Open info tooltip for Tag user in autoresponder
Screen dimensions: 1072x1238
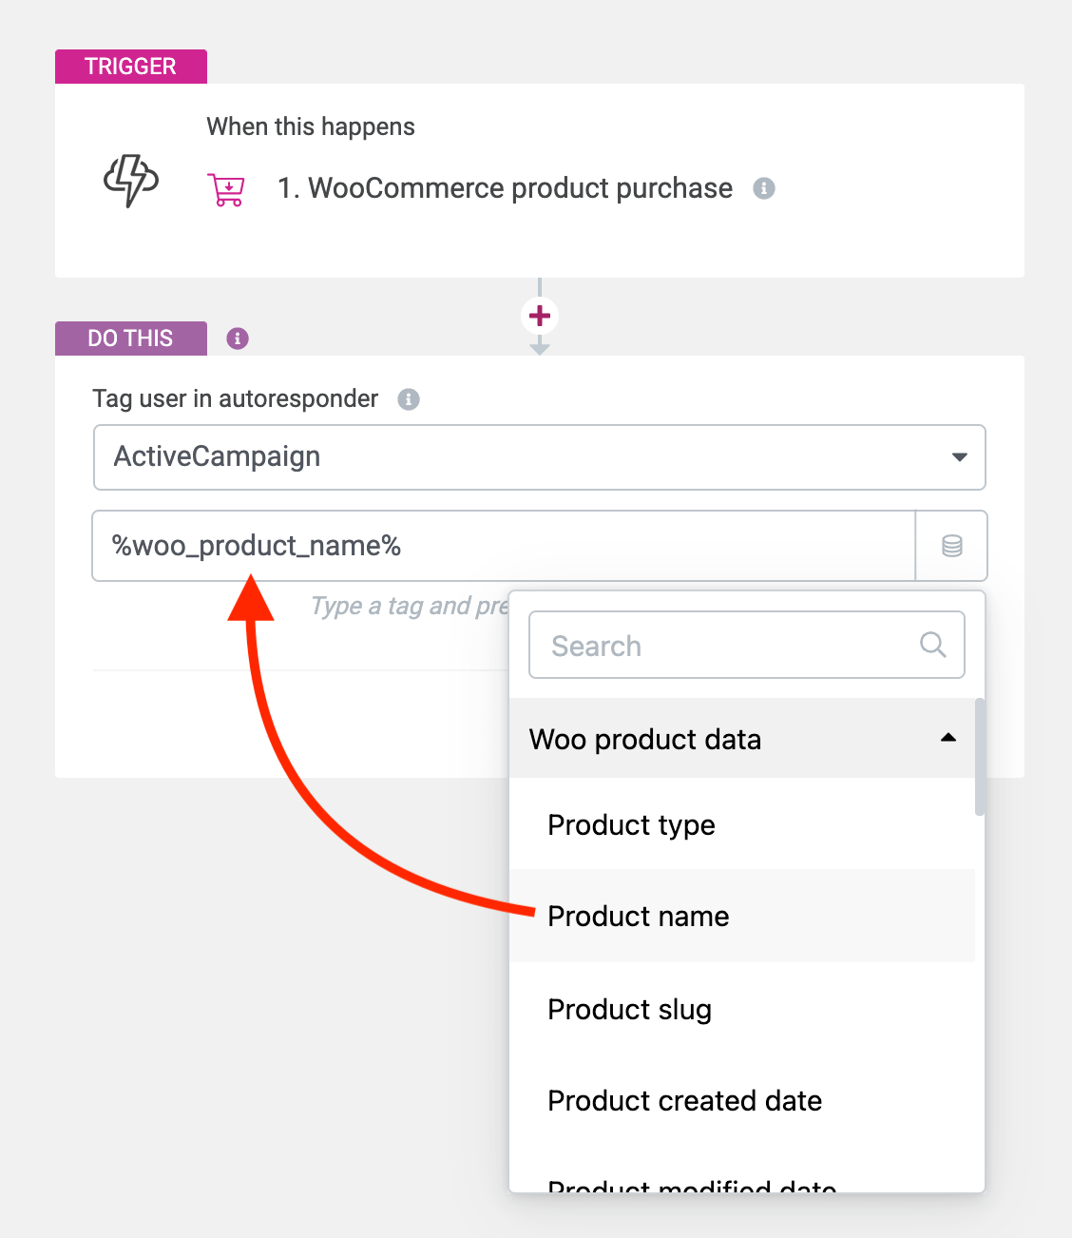[x=410, y=399]
